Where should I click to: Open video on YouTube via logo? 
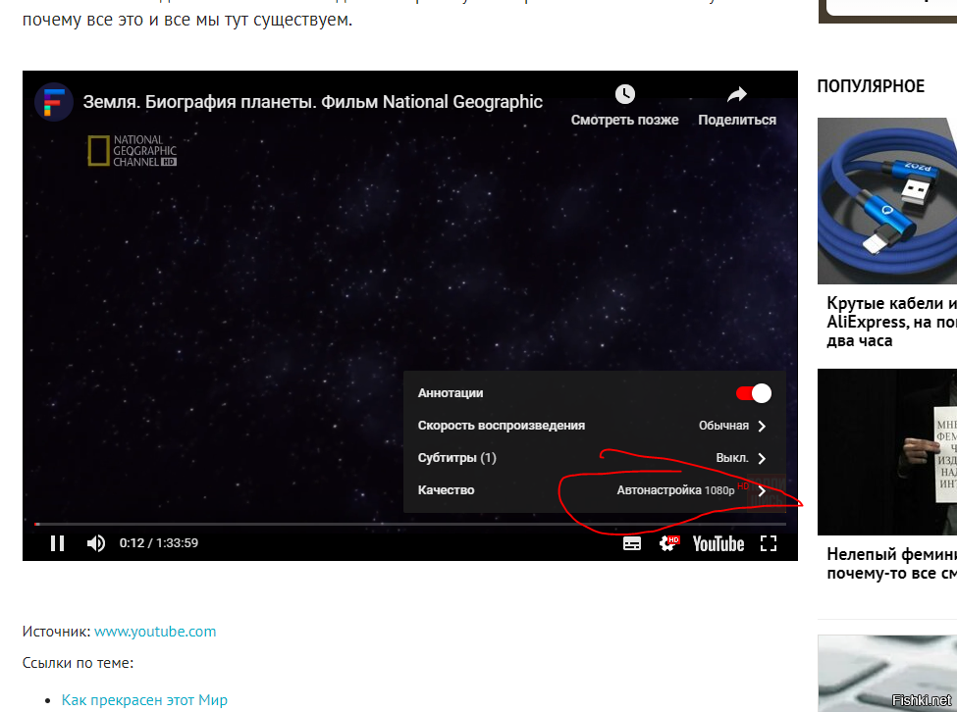[x=718, y=543]
